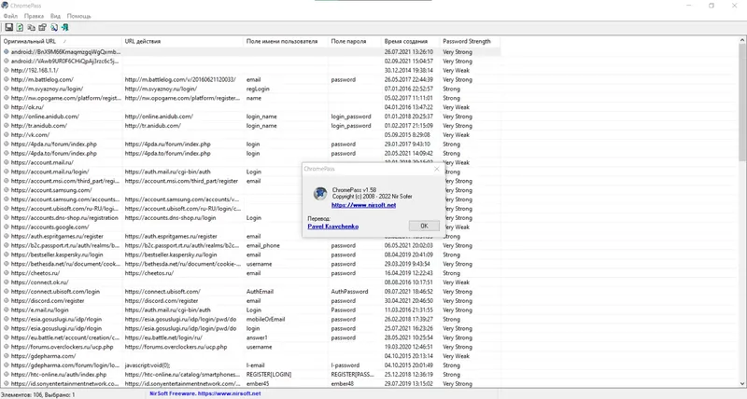Click the Find toolbar icon
The width and height of the screenshot is (747, 399).
click(x=53, y=28)
